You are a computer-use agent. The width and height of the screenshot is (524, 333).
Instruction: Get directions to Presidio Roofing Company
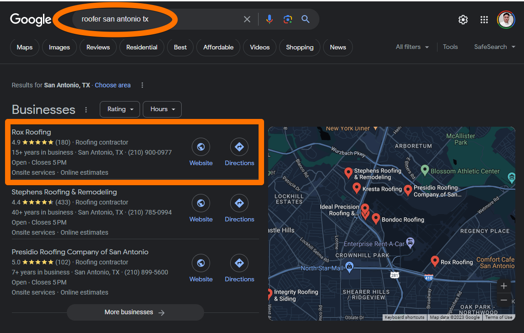click(x=239, y=263)
